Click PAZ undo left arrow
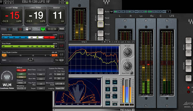This screenshot has width=193, height=111. point(105,42)
